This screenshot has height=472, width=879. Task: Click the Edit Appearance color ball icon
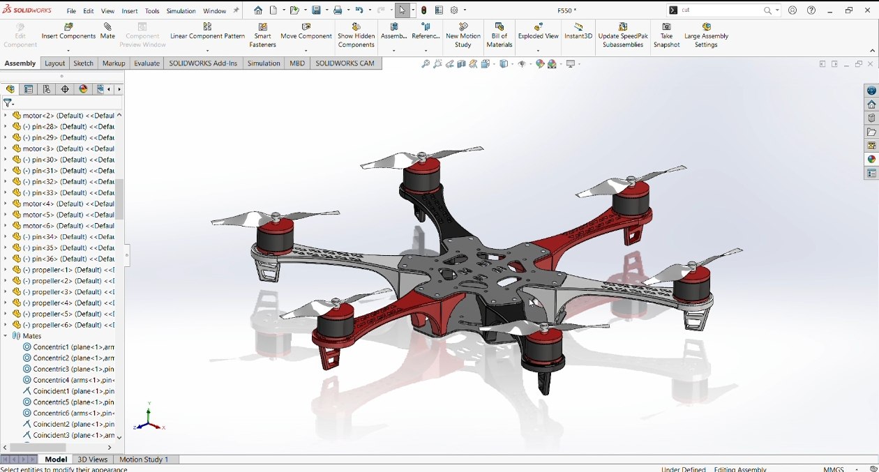pos(540,64)
